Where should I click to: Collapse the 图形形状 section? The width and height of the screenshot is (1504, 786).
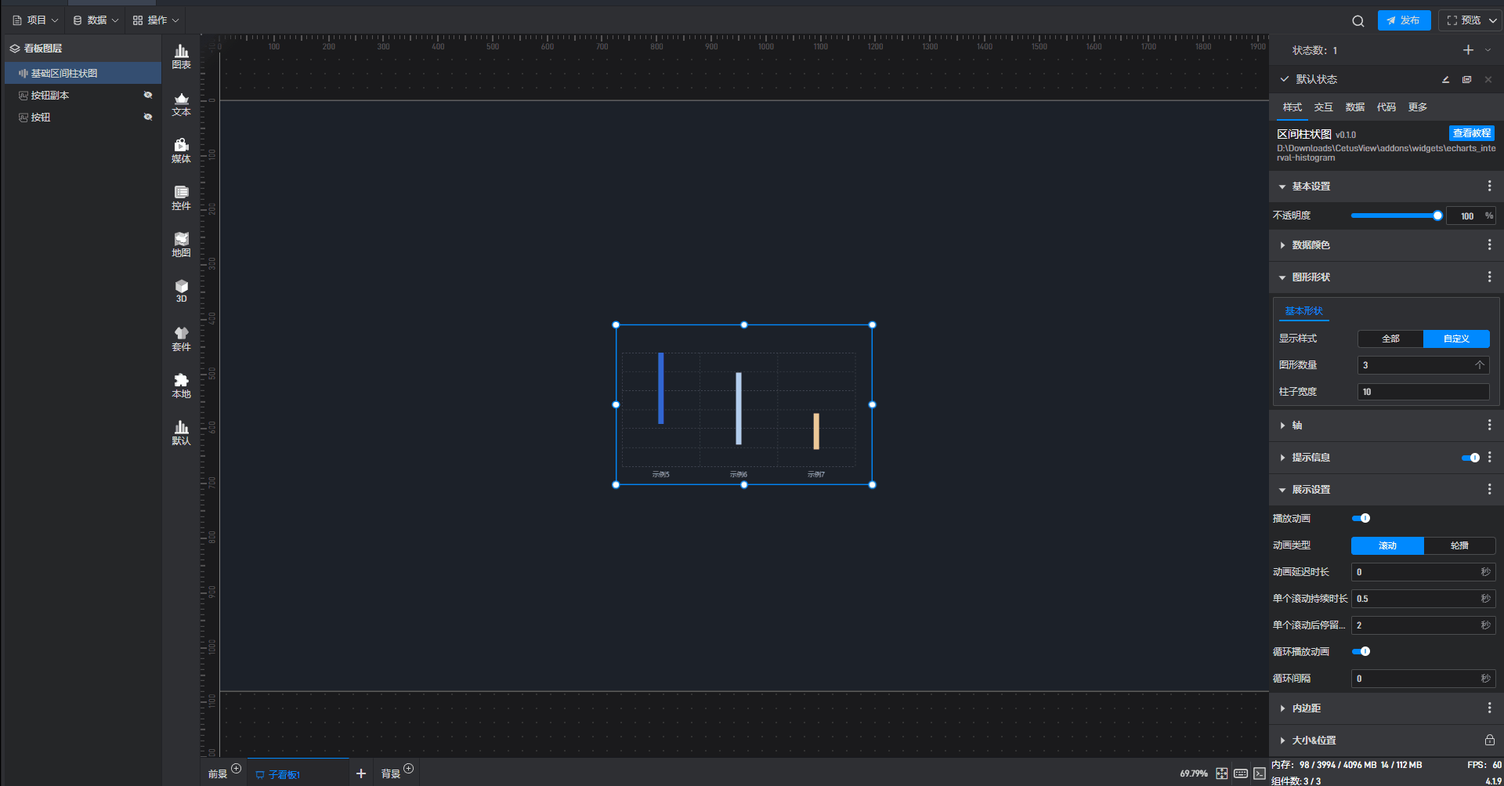(1282, 277)
